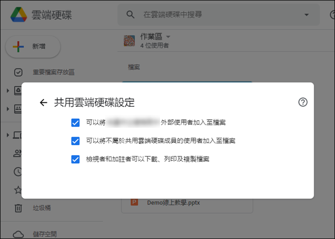This screenshot has height=239, width=335.
Task: Click the Google Drive logo
Action: (x=19, y=14)
